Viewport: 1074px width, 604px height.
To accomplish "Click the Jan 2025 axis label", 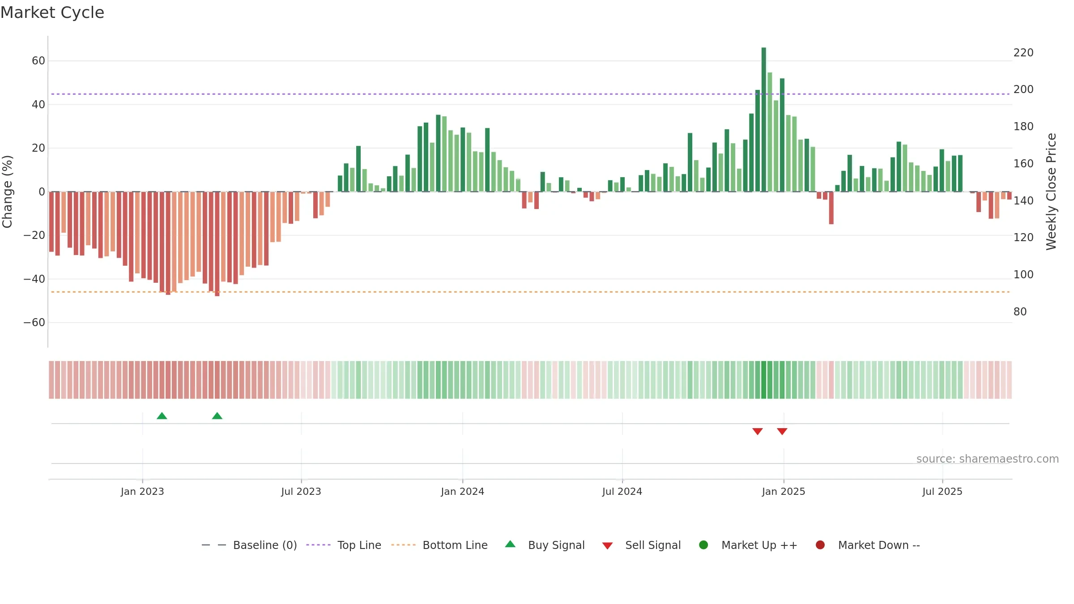I will 784,492.
